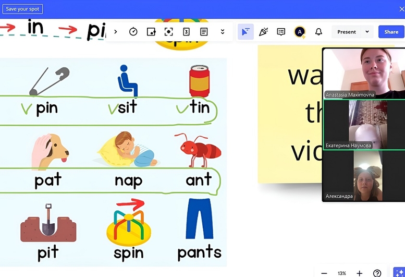View notifications bell

pyautogui.click(x=318, y=32)
